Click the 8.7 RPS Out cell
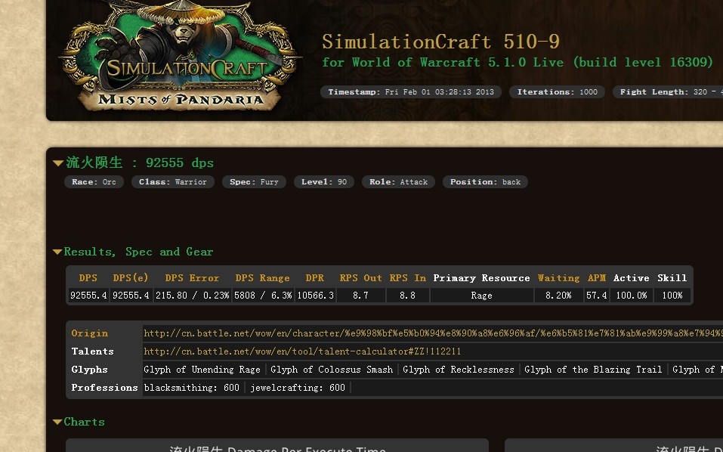This screenshot has height=452, width=723. (x=360, y=296)
